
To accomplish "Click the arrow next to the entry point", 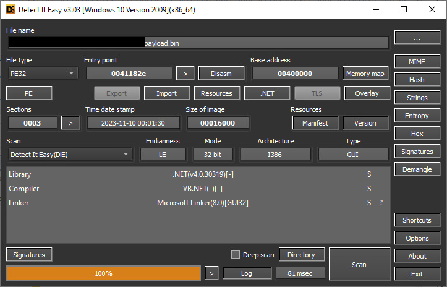I will click(x=185, y=74).
